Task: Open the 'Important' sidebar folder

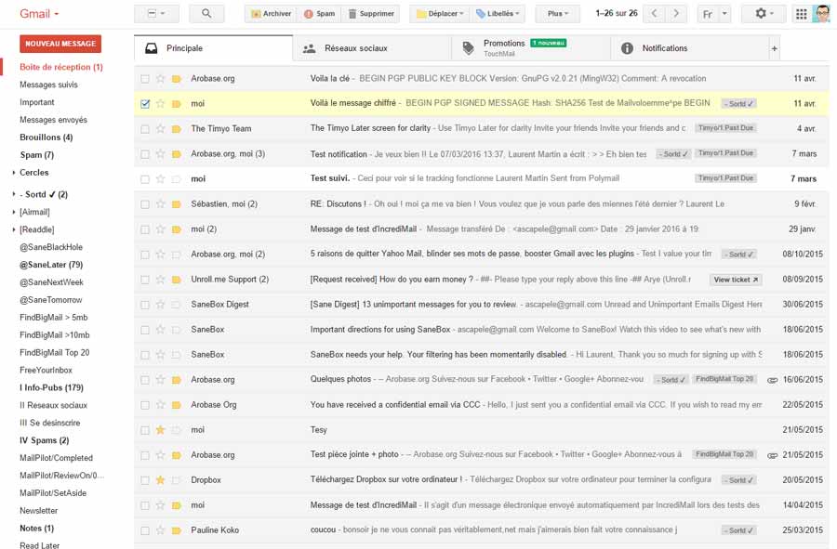Action: pyautogui.click(x=37, y=102)
